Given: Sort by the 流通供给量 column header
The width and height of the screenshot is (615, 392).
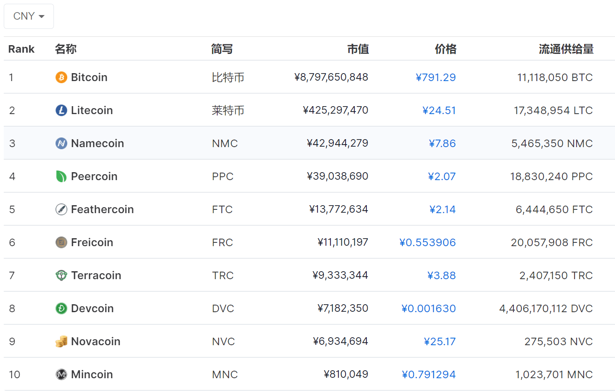Looking at the screenshot, I should [x=566, y=49].
